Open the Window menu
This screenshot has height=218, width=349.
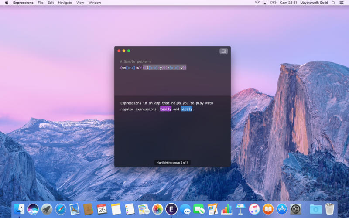point(95,3)
